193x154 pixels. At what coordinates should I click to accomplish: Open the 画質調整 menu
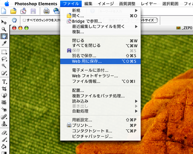[x=127, y=4]
